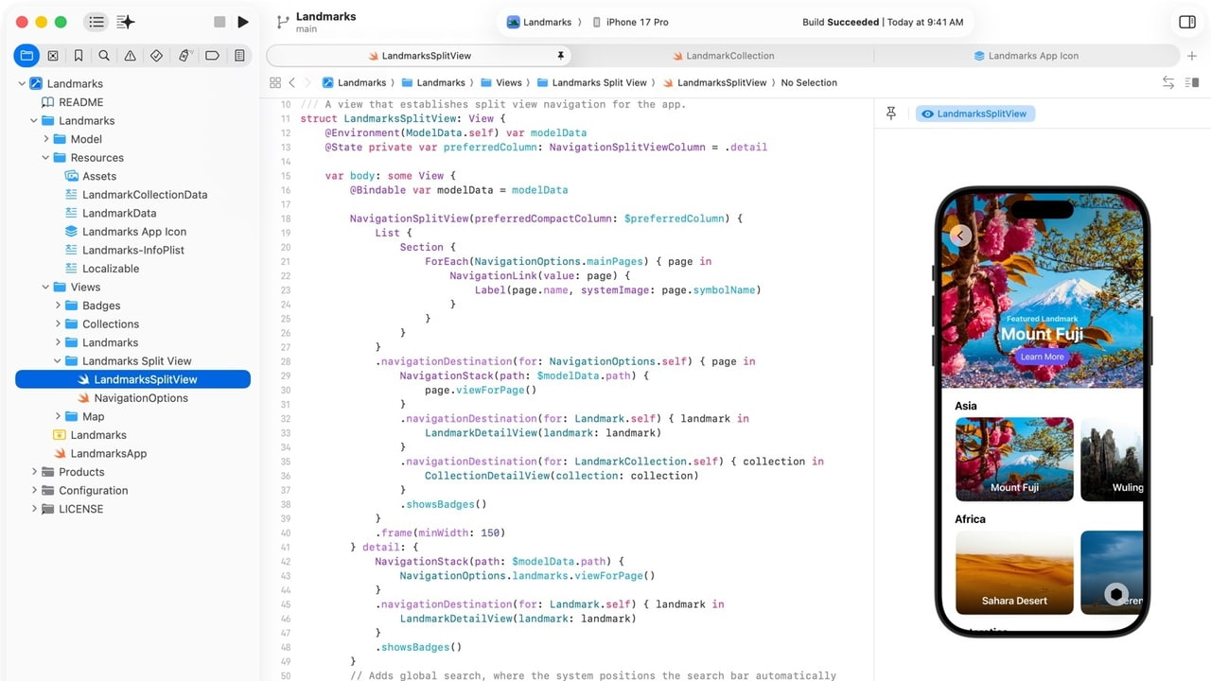This screenshot has width=1211, height=681.
Task: Add a new editor tab with plus
Action: pos(1192,56)
